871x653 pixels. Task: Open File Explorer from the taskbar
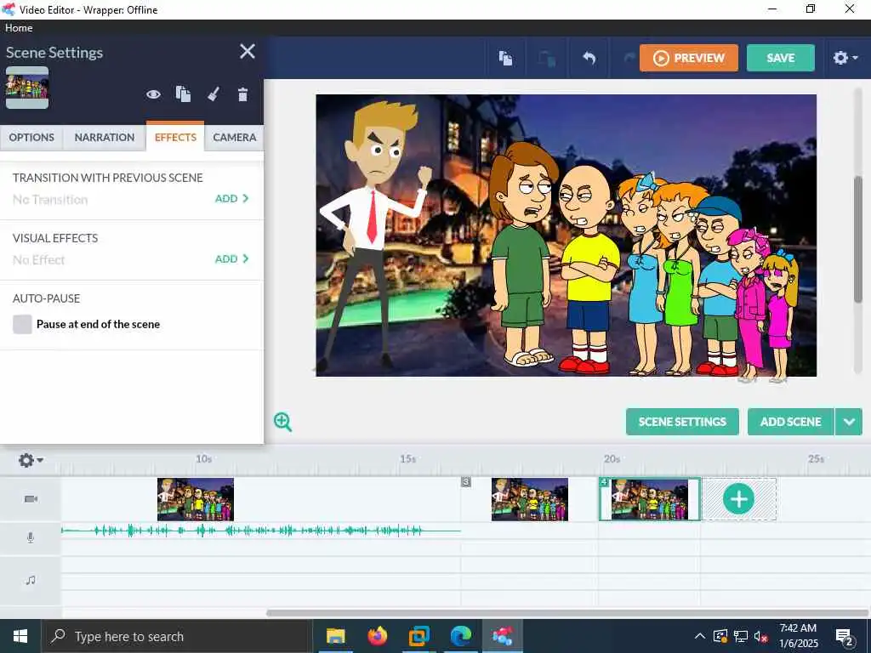tap(335, 636)
